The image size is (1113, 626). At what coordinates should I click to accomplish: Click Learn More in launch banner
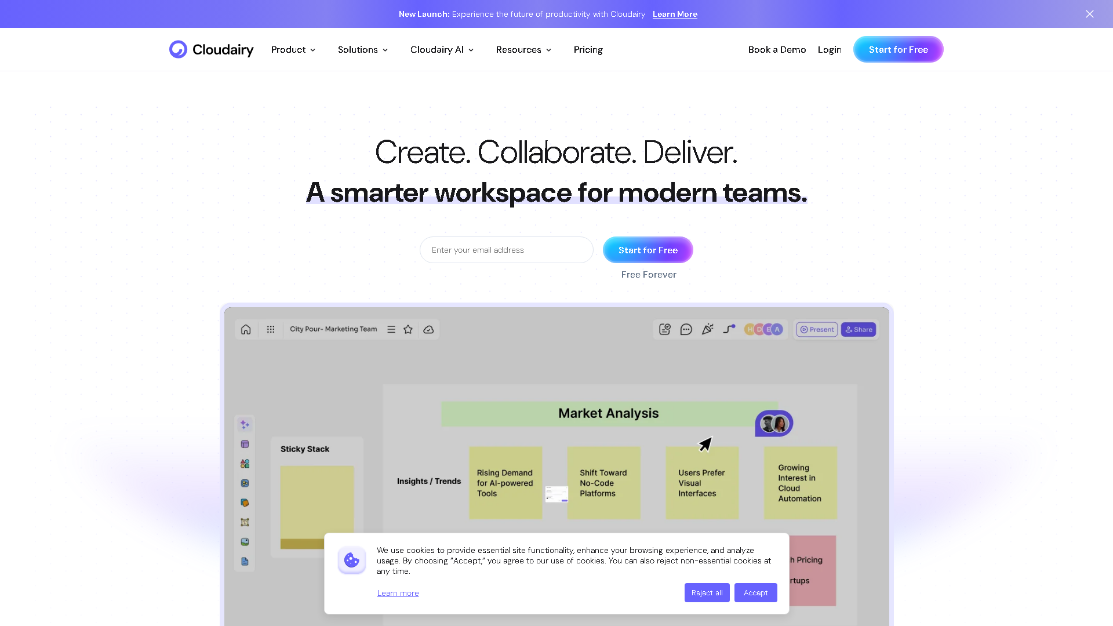[x=675, y=14]
